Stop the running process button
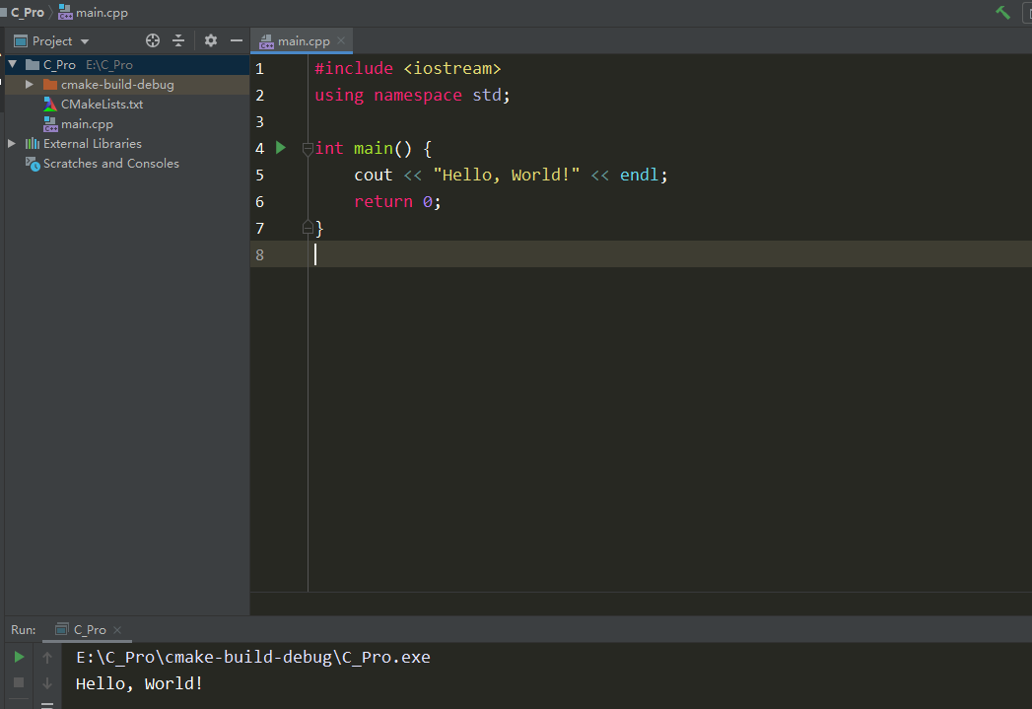This screenshot has width=1032, height=709. click(19, 682)
